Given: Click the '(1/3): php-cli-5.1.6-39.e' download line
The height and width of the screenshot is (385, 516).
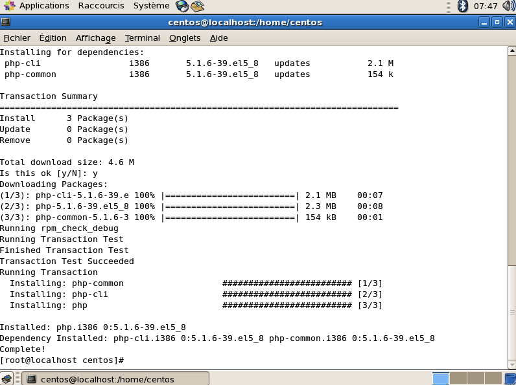Looking at the screenshot, I should pos(191,195).
